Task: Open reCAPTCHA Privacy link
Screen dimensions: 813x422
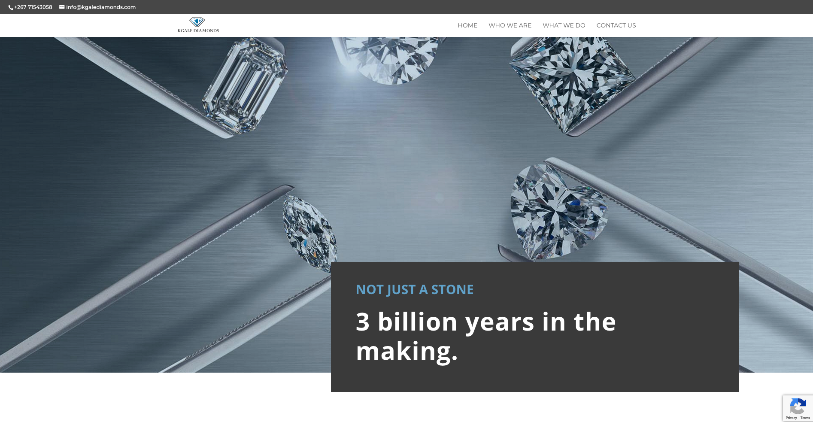Action: tap(791, 418)
